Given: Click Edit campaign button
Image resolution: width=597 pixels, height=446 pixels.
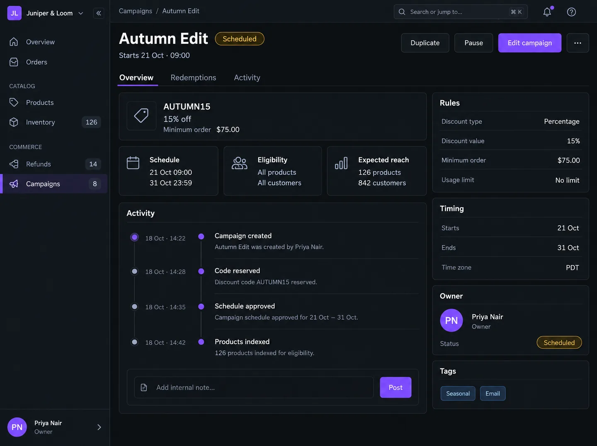Looking at the screenshot, I should click(x=530, y=43).
